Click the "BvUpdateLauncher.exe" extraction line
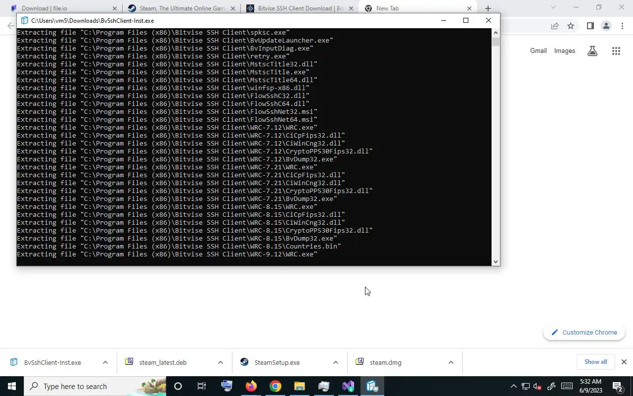The image size is (633, 396). 175,41
